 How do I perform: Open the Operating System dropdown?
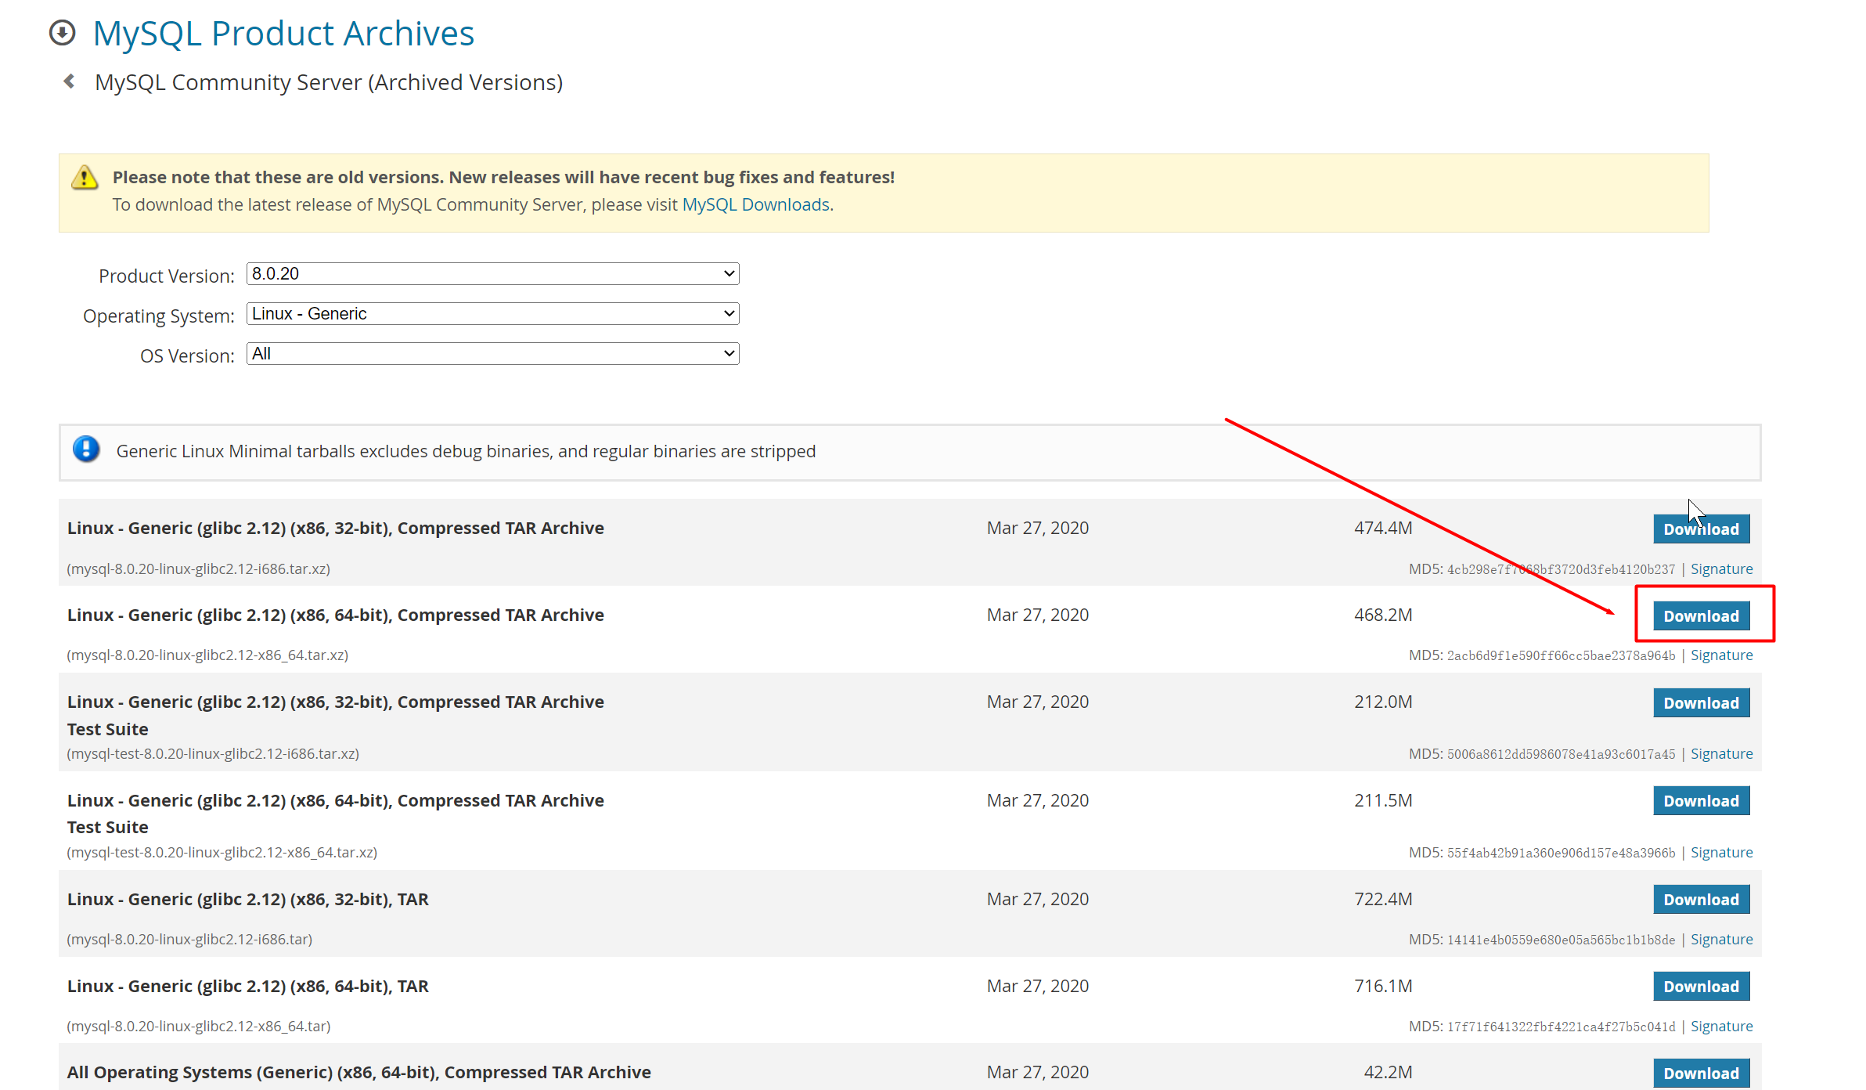pyautogui.click(x=492, y=314)
